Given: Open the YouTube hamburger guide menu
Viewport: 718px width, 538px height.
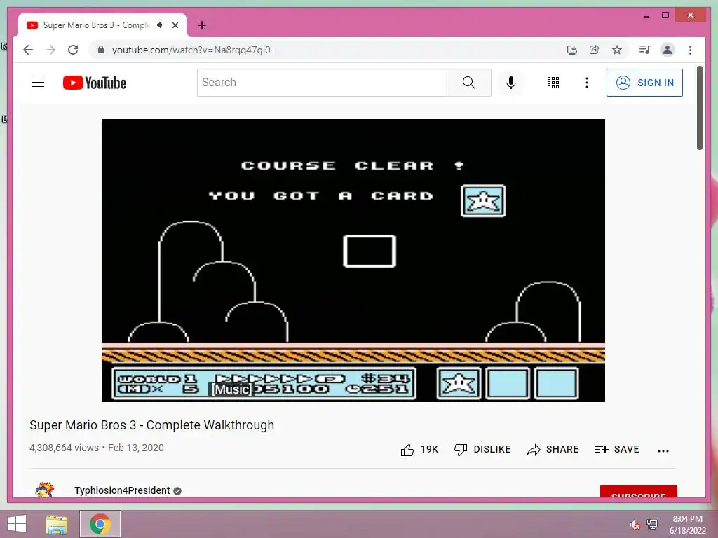Looking at the screenshot, I should pyautogui.click(x=38, y=83).
